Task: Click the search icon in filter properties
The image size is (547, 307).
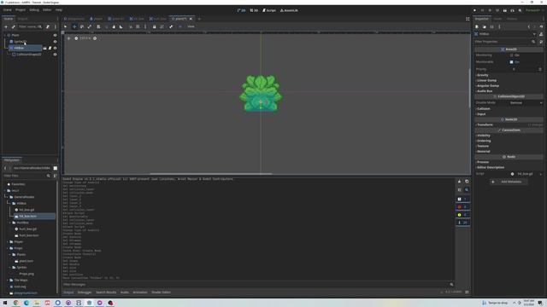Action: point(533,42)
